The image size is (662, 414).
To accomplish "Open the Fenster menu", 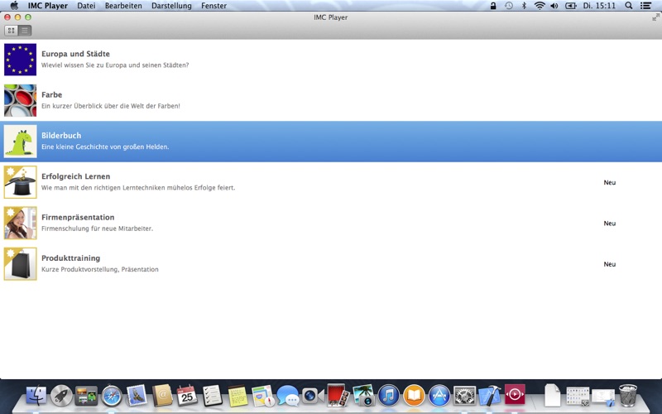I will (213, 6).
